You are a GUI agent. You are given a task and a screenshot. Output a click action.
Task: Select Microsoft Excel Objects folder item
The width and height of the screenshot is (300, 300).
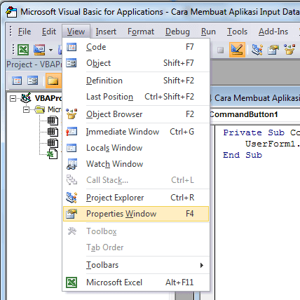(x=54, y=109)
